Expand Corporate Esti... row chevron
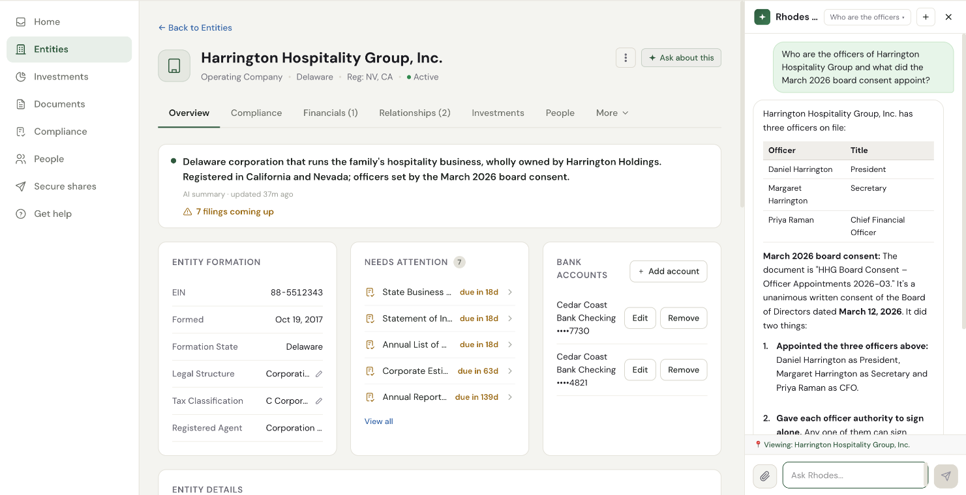The height and width of the screenshot is (495, 966). tap(510, 371)
